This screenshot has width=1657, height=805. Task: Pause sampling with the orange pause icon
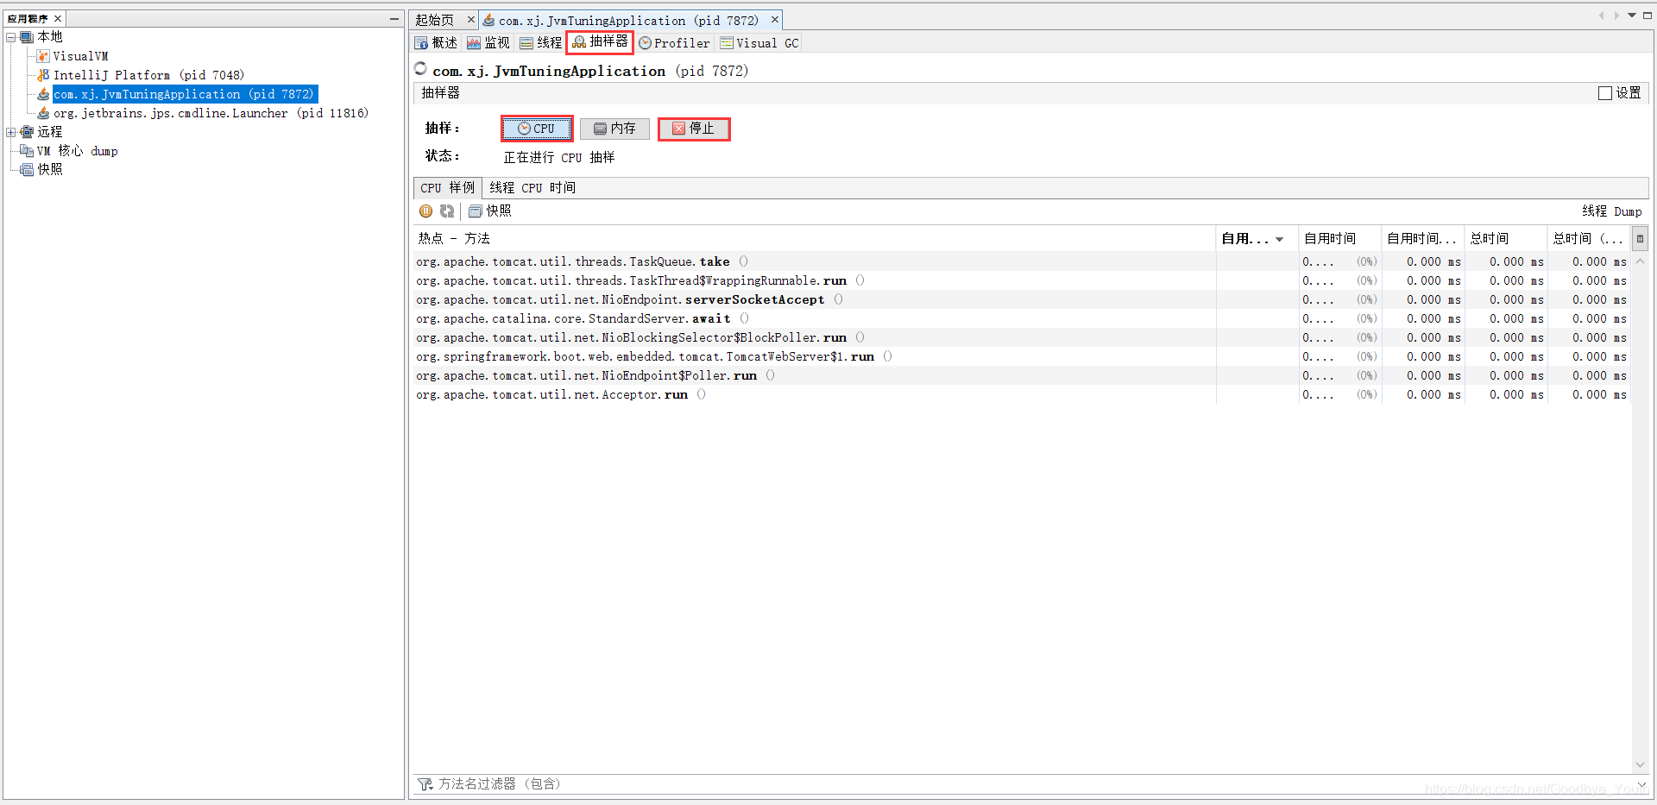coord(425,211)
